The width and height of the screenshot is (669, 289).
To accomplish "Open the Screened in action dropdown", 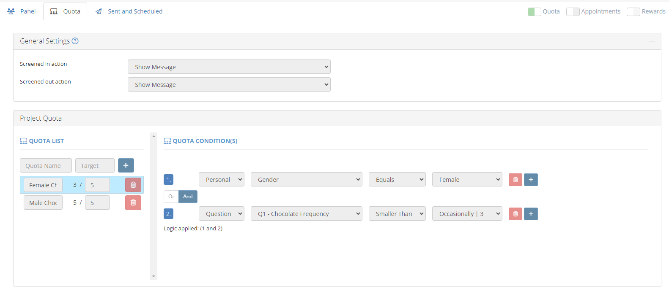I will click(229, 67).
